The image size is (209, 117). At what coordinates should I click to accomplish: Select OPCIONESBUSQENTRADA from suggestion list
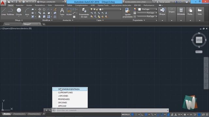point(70,89)
